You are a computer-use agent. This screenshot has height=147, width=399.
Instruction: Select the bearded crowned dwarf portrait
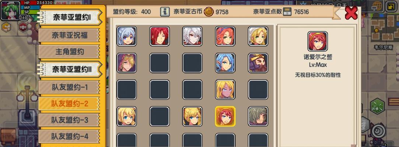click(x=258, y=63)
